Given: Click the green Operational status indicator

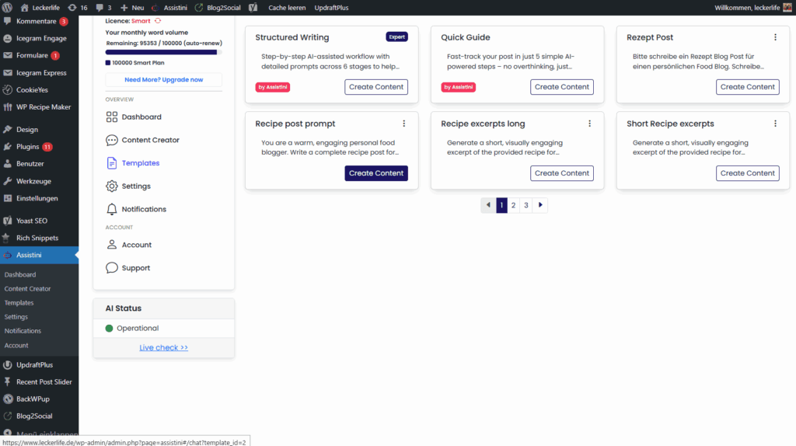Looking at the screenshot, I should click(109, 329).
